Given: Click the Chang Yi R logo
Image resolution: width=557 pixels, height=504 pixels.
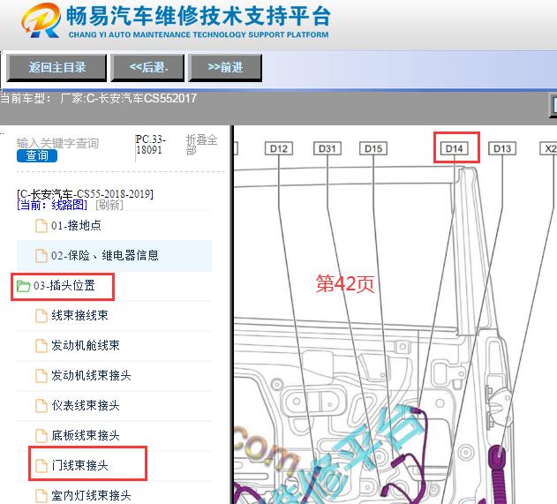Looking at the screenshot, I should click(x=41, y=20).
